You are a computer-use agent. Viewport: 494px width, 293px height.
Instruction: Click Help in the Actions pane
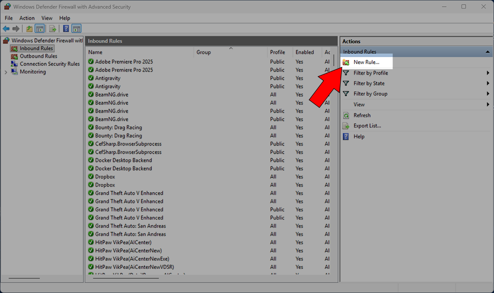tap(359, 137)
